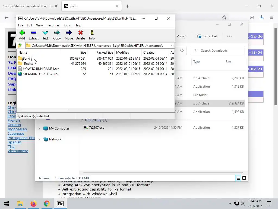The image size is (278, 209).
Task: Open the Info properties tool
Action: (92, 35)
